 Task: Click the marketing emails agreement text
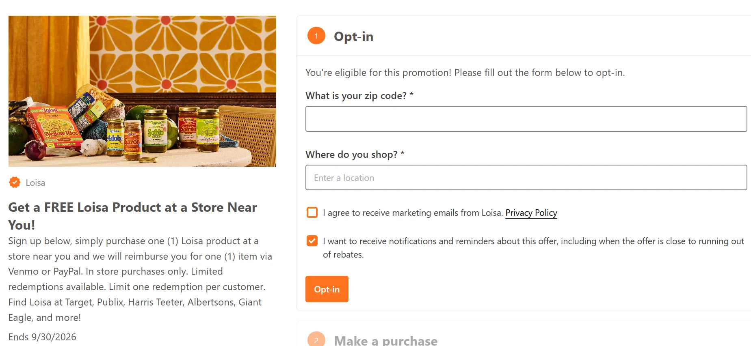(413, 213)
